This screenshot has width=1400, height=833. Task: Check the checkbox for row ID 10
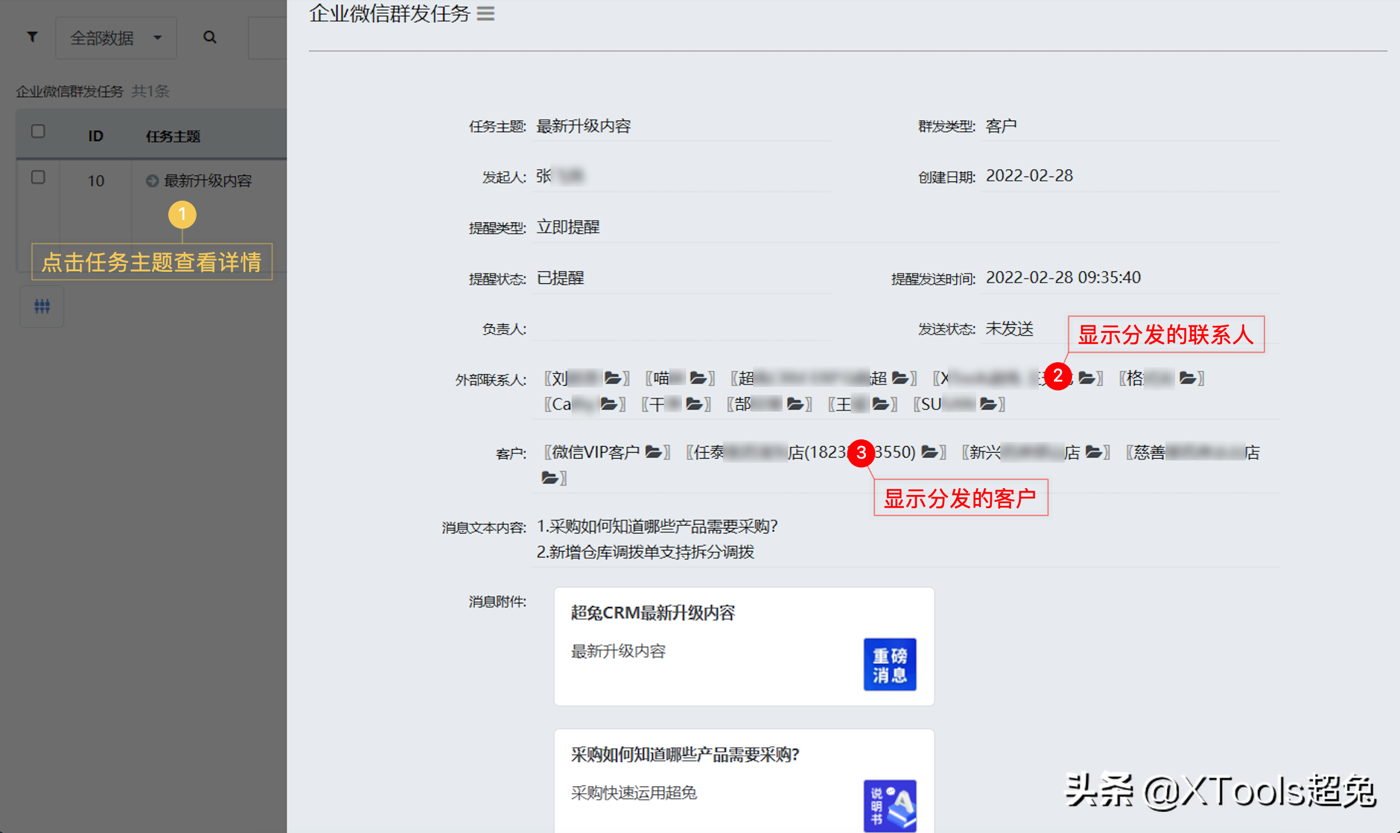point(38,177)
